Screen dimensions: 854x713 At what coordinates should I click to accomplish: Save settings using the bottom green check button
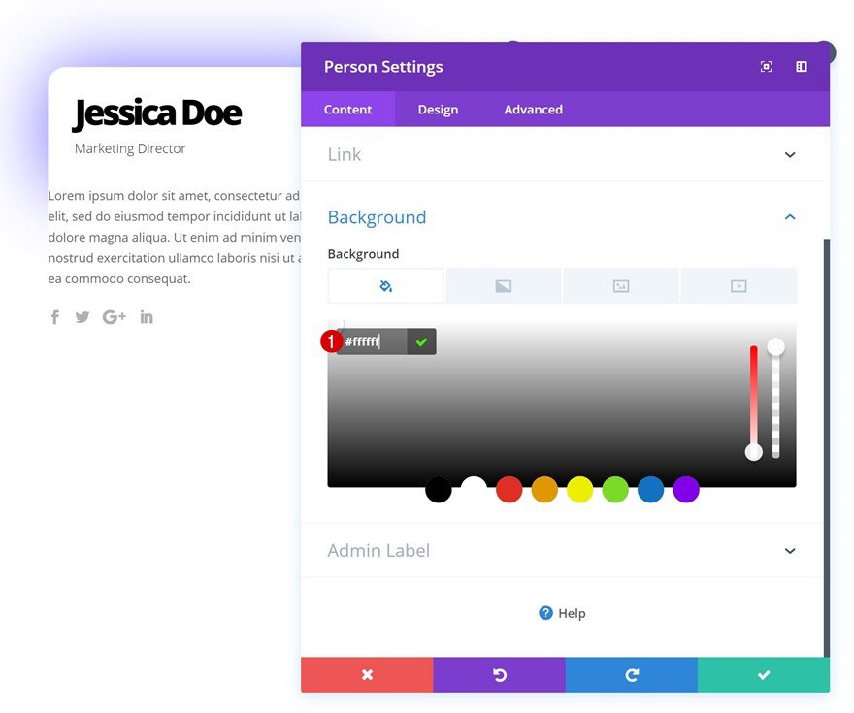[x=763, y=674]
